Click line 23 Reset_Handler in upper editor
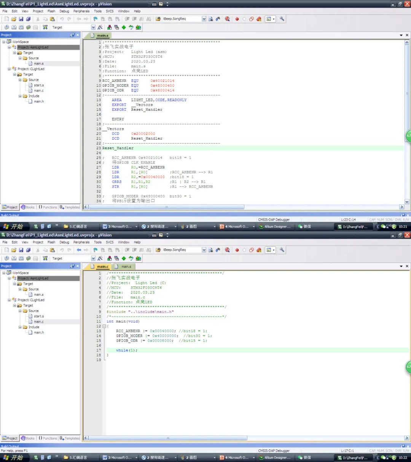Image resolution: width=411 pixels, height=462 pixels. point(118,148)
